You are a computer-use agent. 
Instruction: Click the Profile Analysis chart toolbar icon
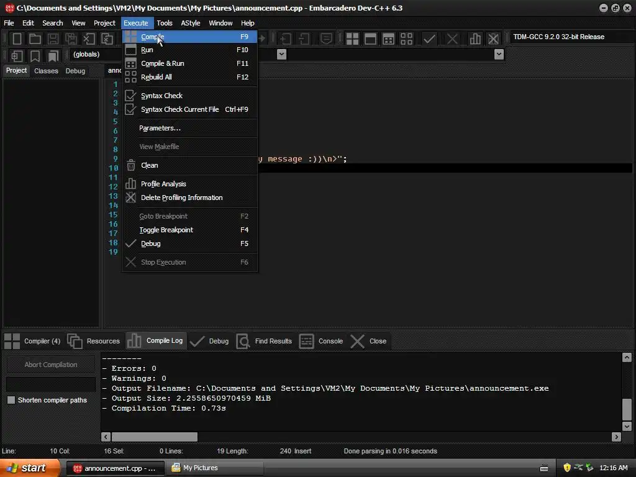475,39
